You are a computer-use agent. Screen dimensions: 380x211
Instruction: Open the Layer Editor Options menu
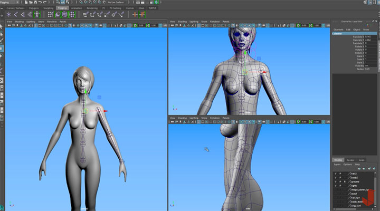[347, 164]
